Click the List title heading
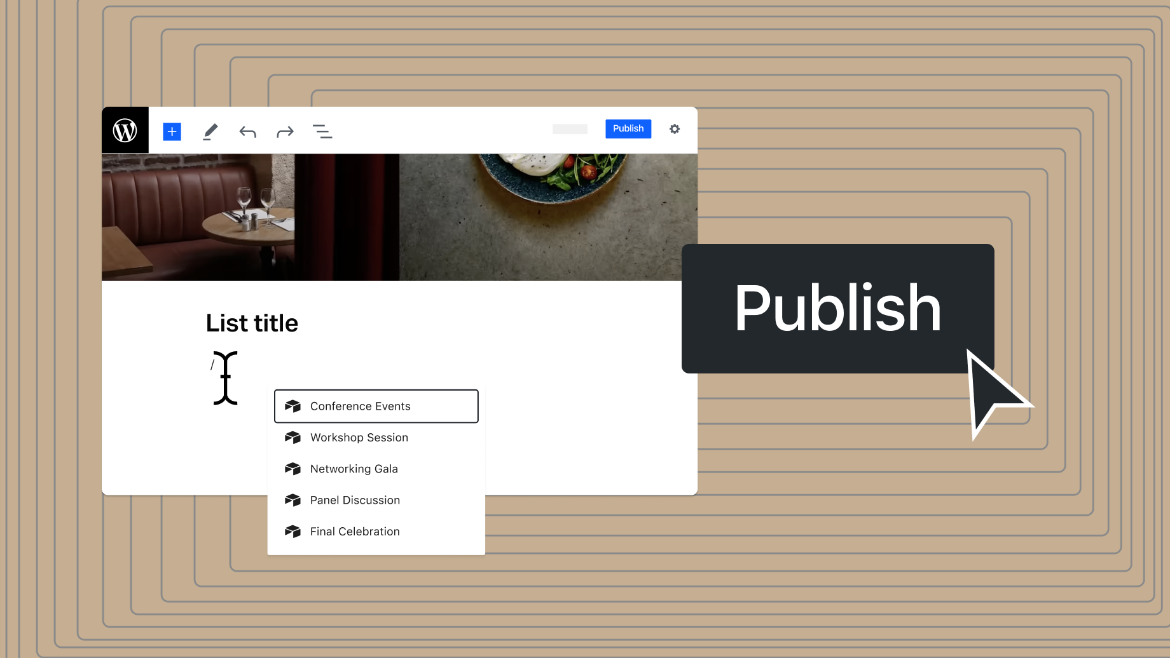This screenshot has width=1170, height=658. pos(252,323)
